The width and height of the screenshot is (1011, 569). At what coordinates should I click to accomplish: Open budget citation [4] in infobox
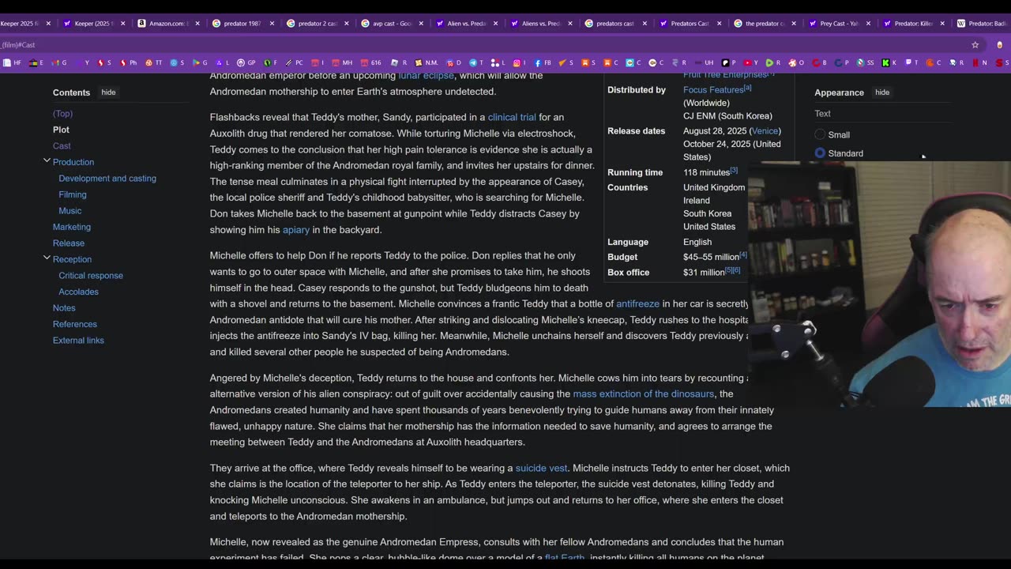(x=743, y=254)
